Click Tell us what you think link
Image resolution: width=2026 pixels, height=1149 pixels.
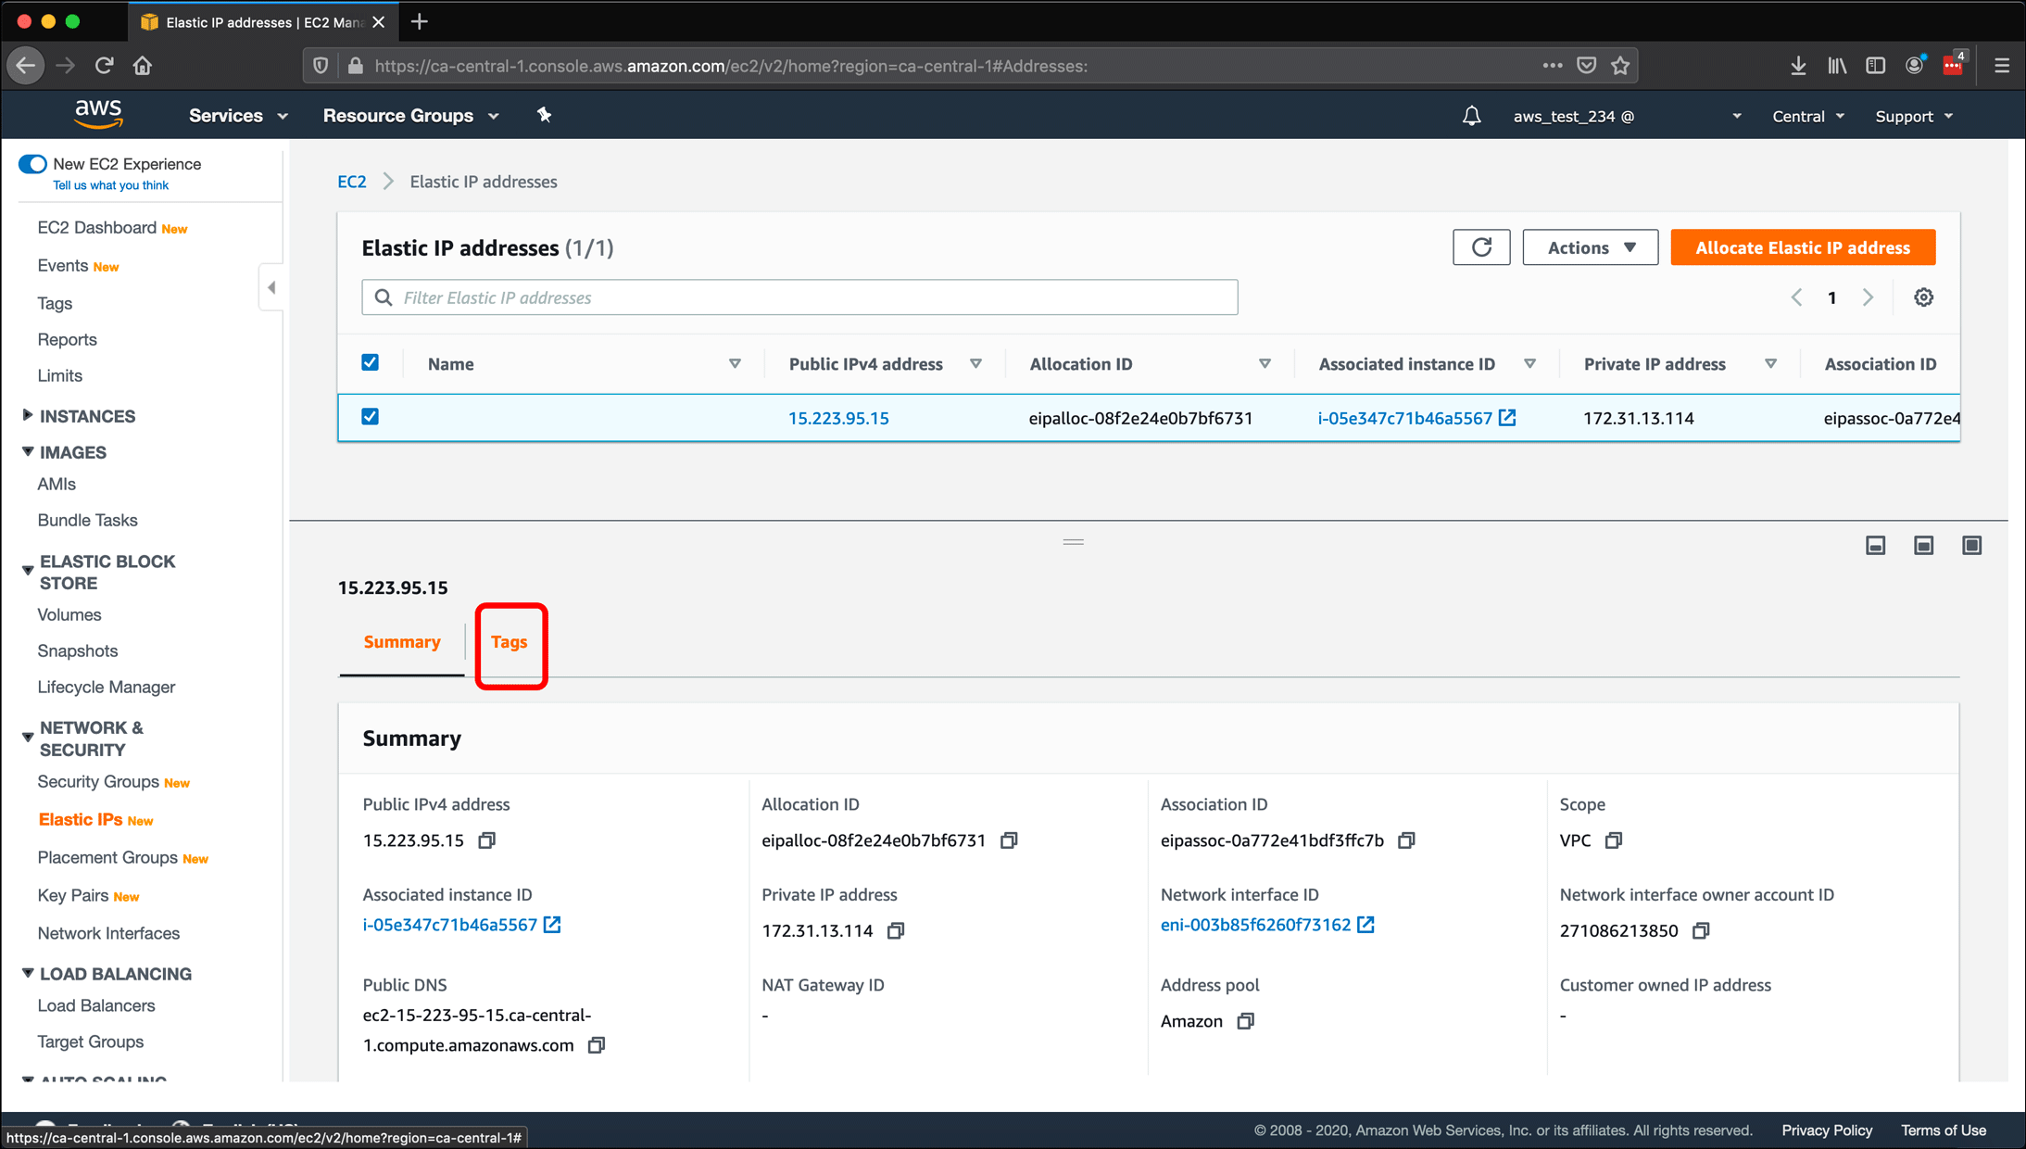110,185
